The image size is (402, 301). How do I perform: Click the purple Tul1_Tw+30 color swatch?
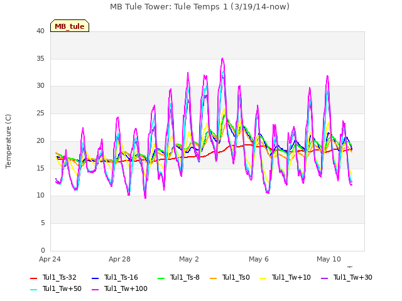pos(324,278)
